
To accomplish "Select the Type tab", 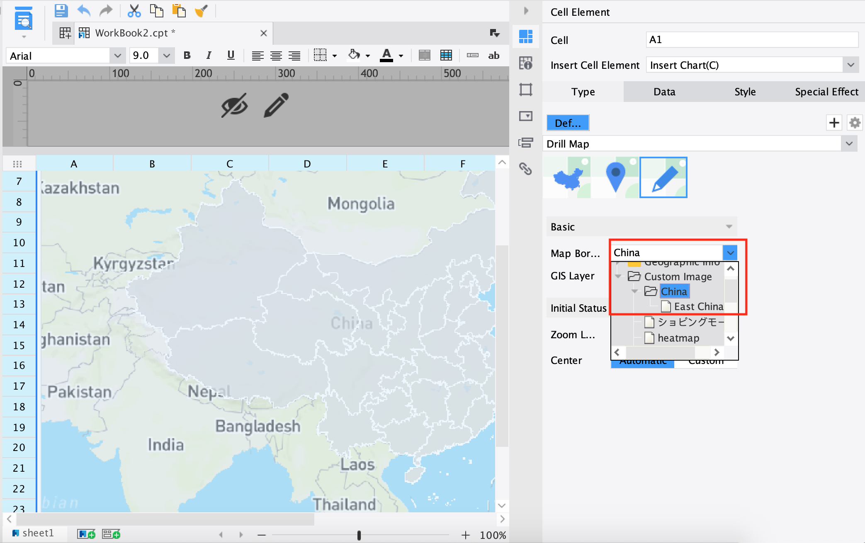I will [583, 92].
